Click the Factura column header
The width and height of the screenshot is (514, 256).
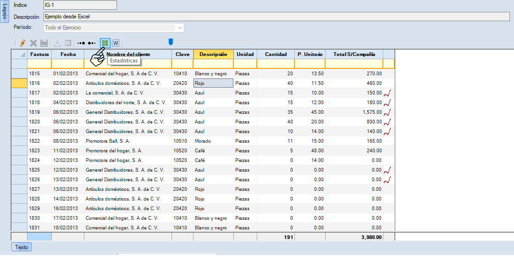tap(39, 54)
